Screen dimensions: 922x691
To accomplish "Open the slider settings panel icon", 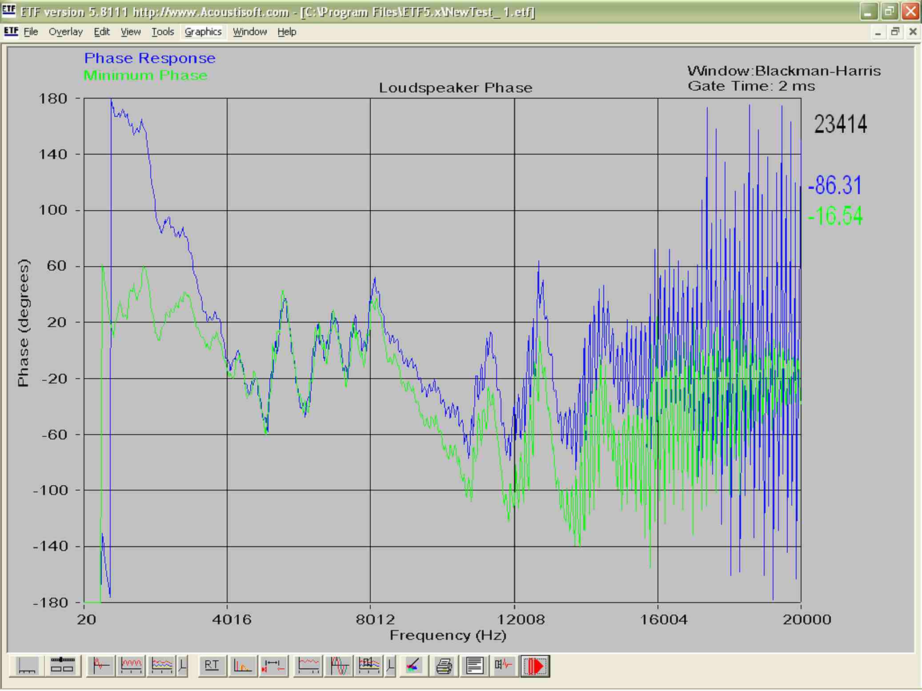I will coord(62,666).
